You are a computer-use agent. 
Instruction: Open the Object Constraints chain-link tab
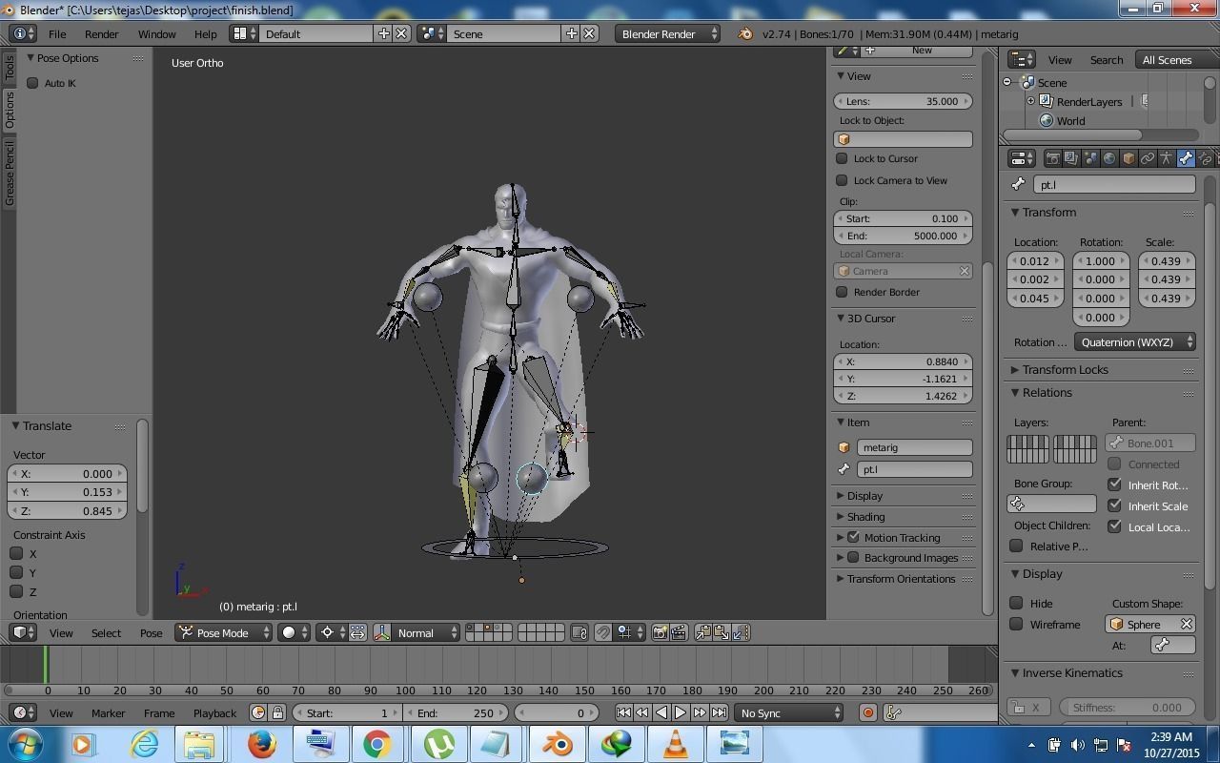click(1148, 158)
